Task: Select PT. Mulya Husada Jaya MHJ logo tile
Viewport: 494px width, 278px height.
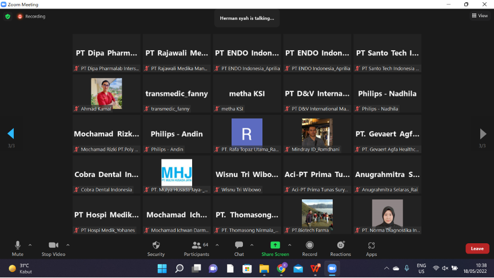Action: tap(177, 175)
